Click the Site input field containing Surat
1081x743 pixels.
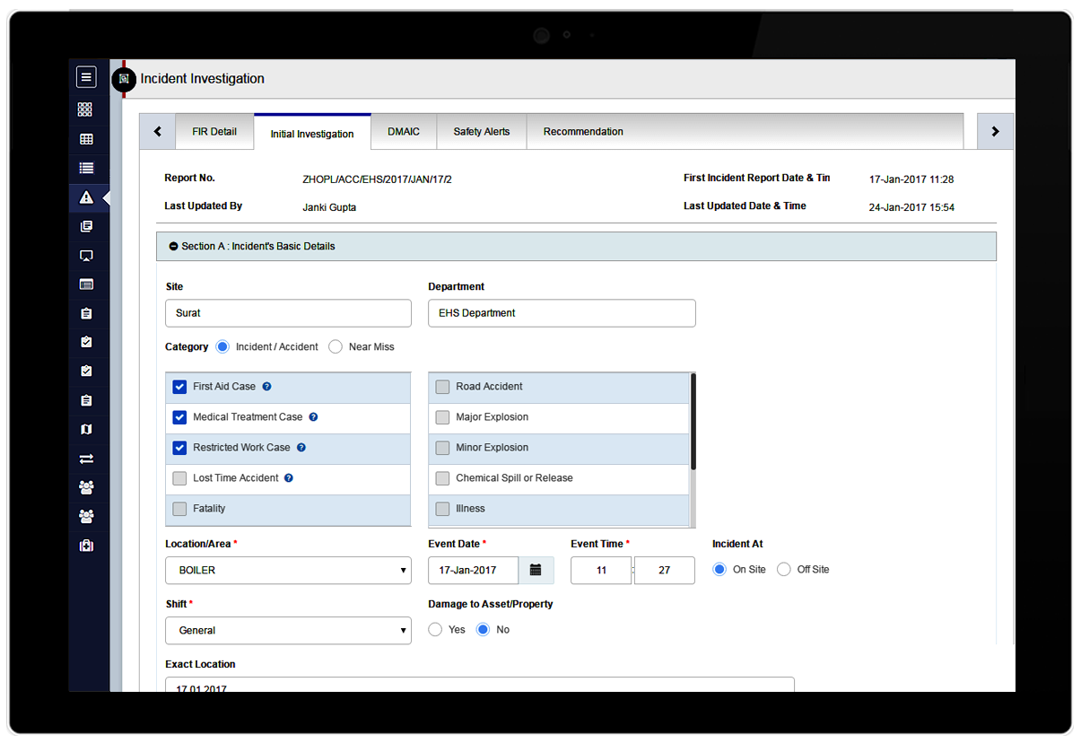288,313
